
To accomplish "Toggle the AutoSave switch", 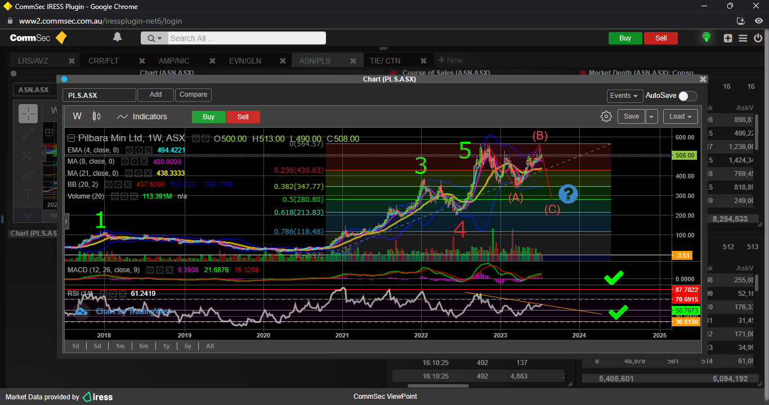I will coord(687,96).
